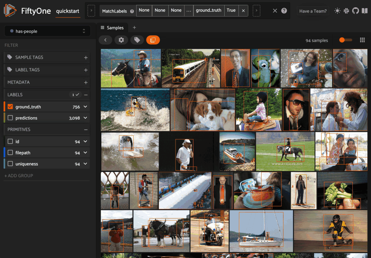Collapse the sidebar with back arrow
Viewport: 371px width, 258px height.
coord(105,40)
